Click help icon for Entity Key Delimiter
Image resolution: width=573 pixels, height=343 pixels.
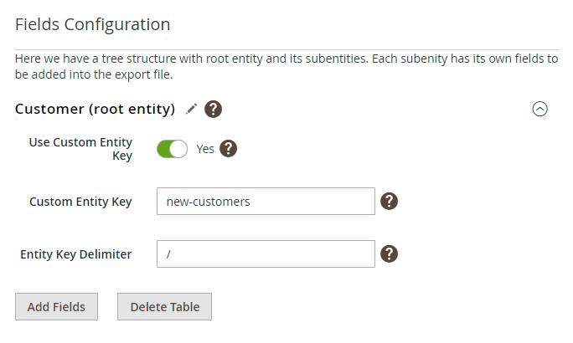tap(389, 253)
